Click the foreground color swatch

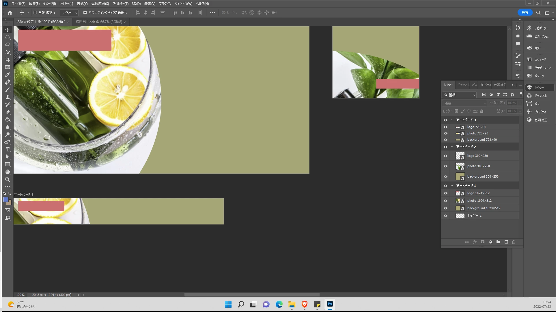coord(5,199)
